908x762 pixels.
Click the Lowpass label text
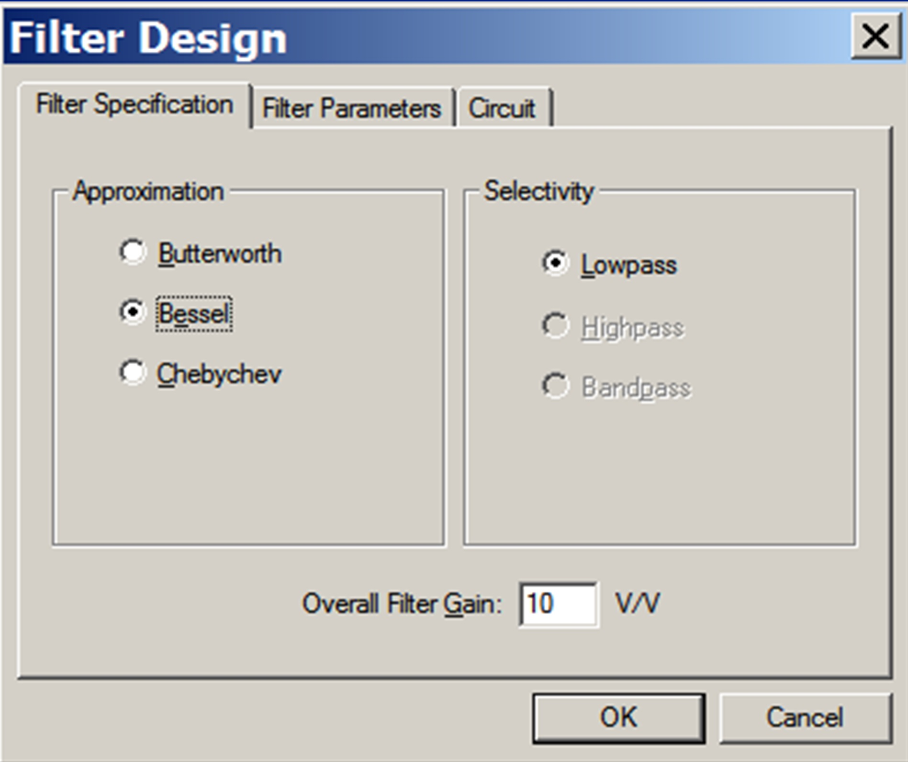click(x=628, y=264)
